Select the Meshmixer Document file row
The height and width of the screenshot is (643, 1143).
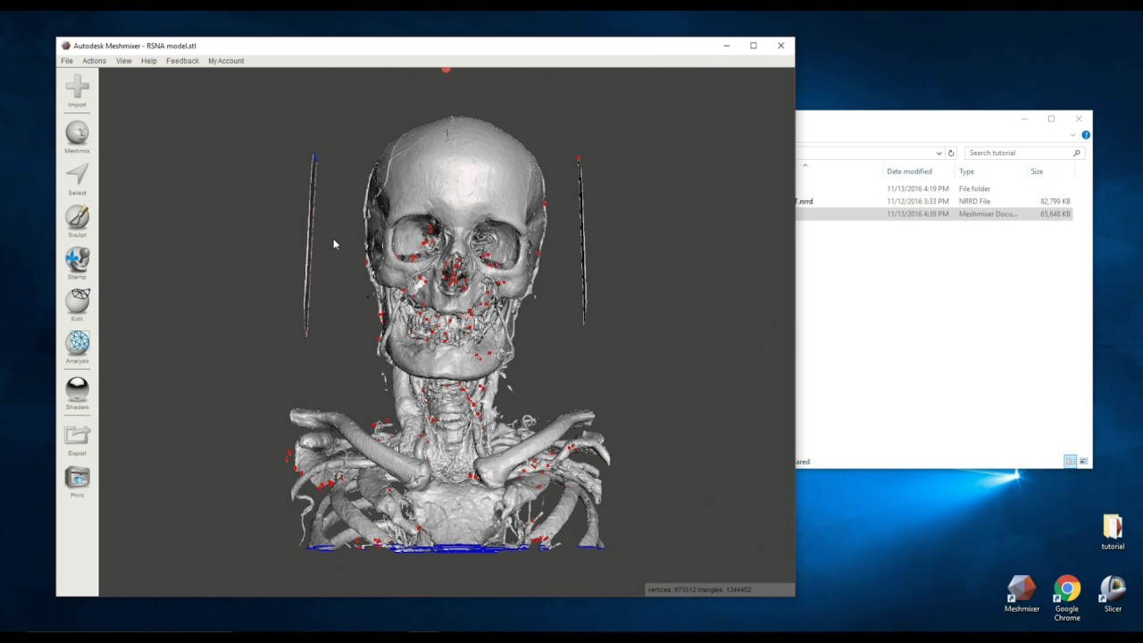933,214
